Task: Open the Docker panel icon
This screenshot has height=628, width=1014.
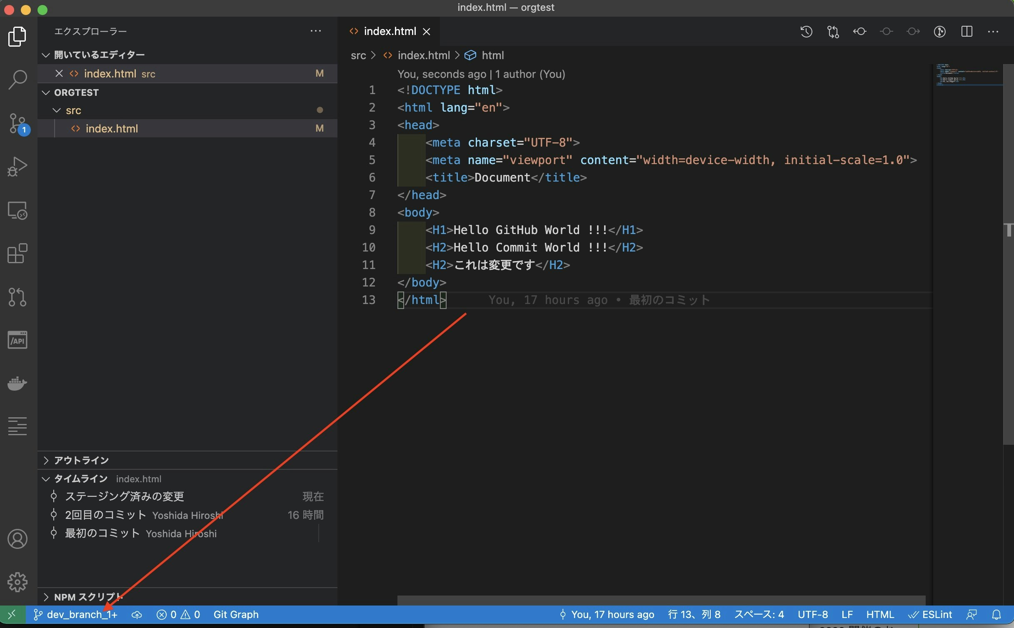Action: click(x=17, y=383)
